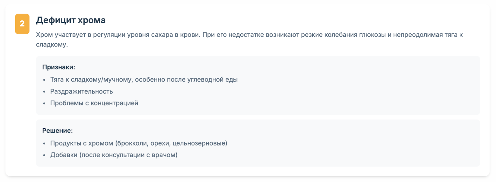Click the bullet before "Добавки"
Image resolution: width=496 pixels, height=182 pixels.
click(44, 155)
